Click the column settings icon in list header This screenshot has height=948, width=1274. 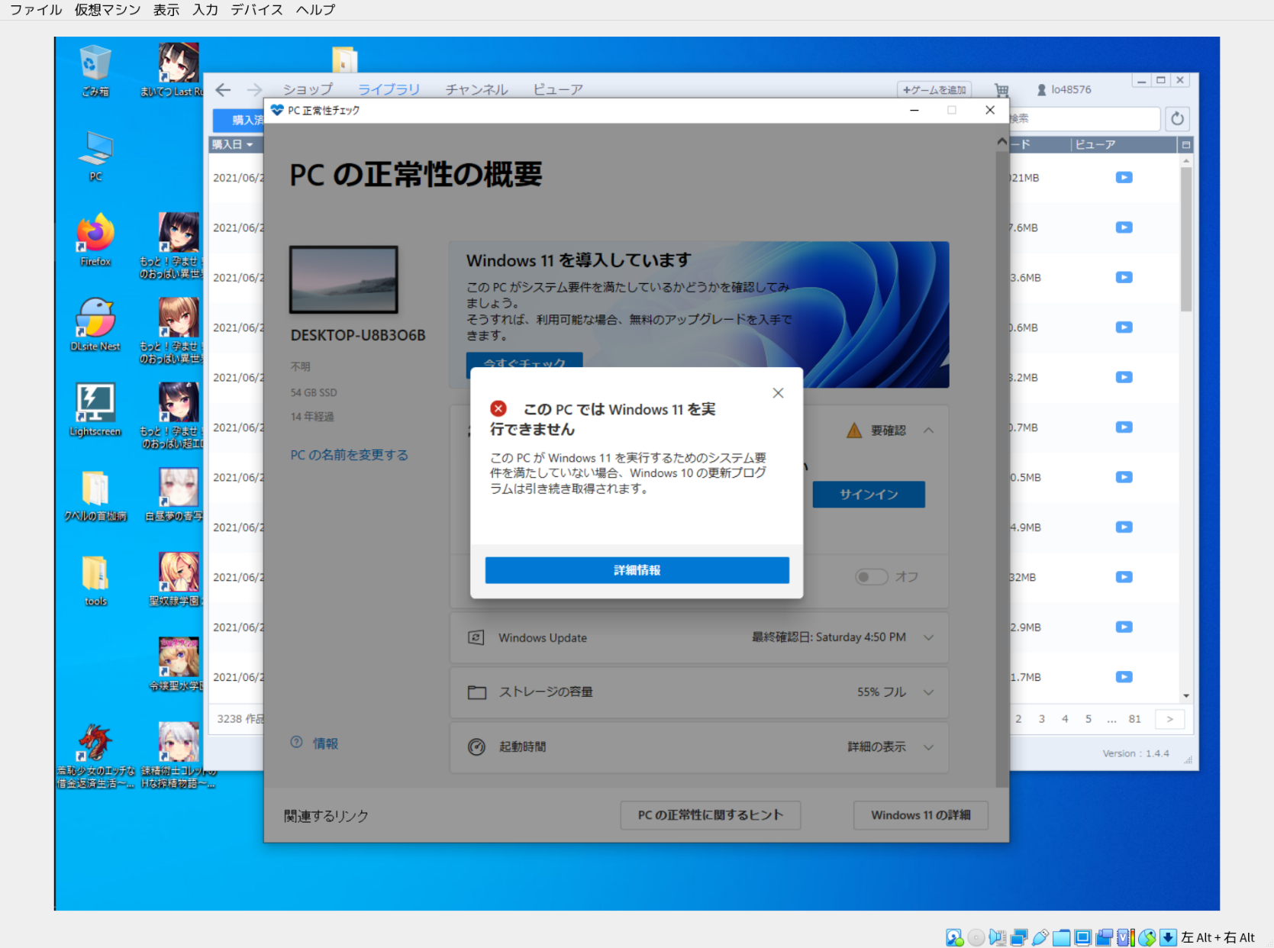[1185, 144]
